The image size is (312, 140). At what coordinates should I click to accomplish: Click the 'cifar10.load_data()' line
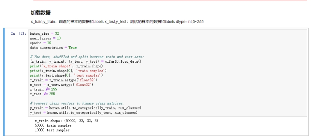click(86, 62)
